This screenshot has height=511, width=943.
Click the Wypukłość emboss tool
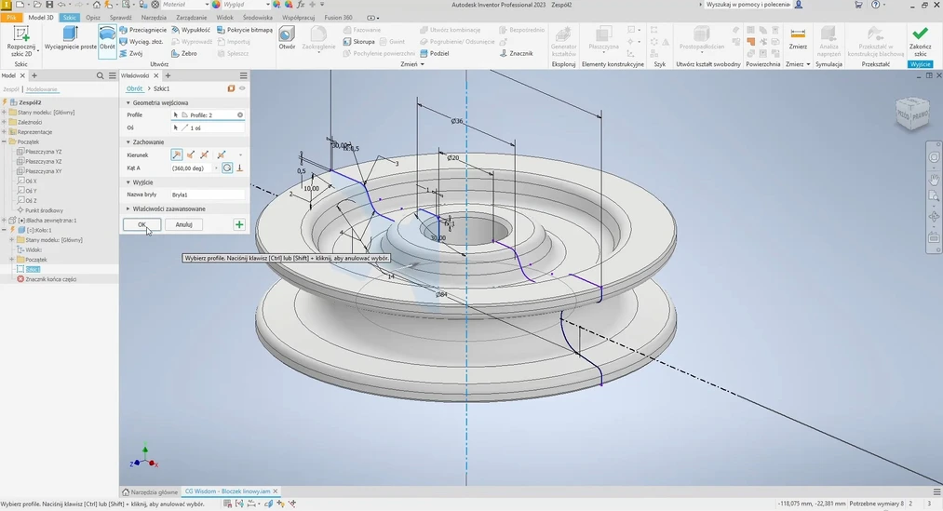(x=192, y=30)
